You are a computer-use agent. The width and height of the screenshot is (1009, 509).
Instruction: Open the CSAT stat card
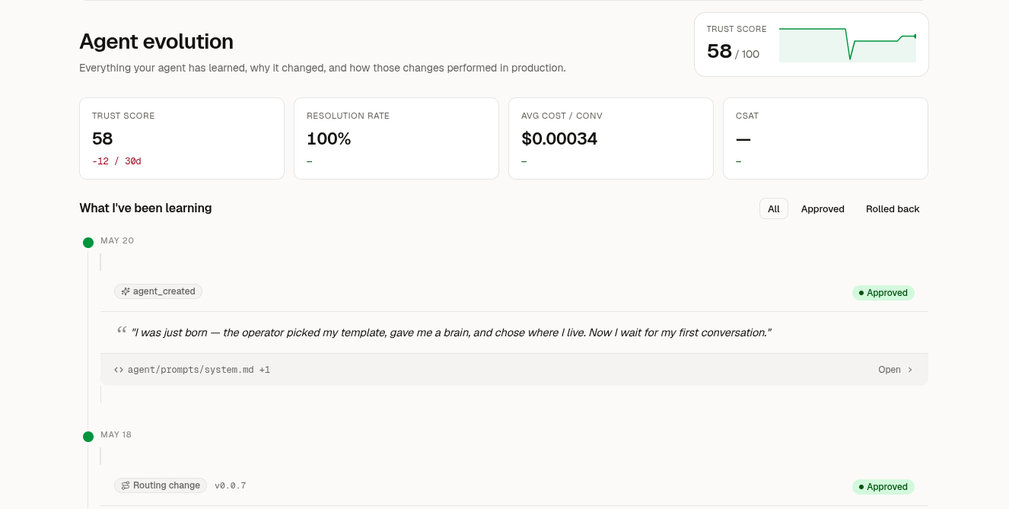pos(826,138)
